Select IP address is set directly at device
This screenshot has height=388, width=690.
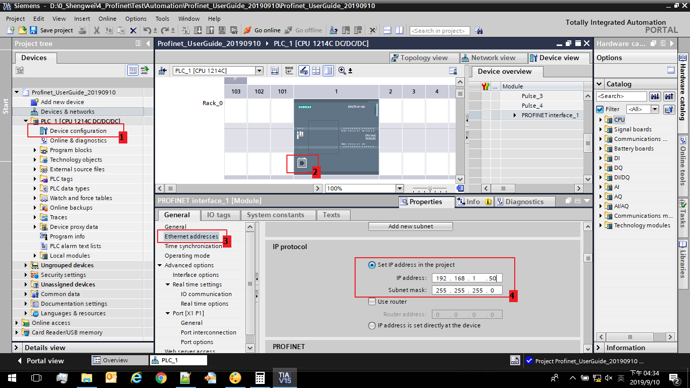(x=372, y=326)
